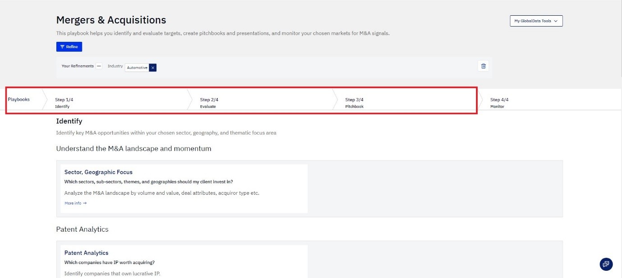The width and height of the screenshot is (622, 278).
Task: Click the Understand the M&A landscape heading
Action: (133, 148)
